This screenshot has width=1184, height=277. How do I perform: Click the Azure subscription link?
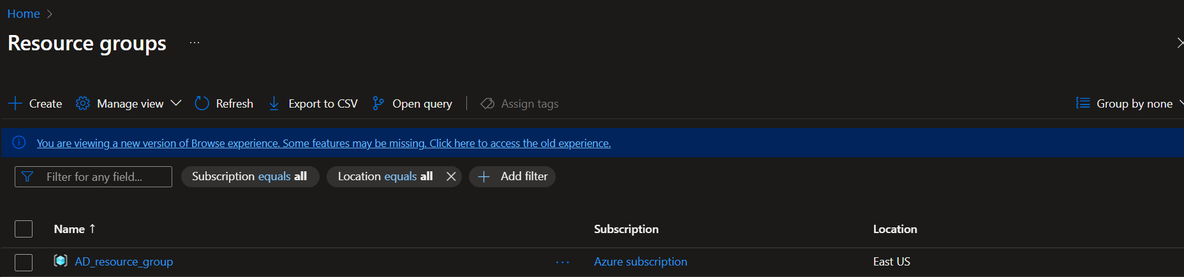pyautogui.click(x=640, y=262)
